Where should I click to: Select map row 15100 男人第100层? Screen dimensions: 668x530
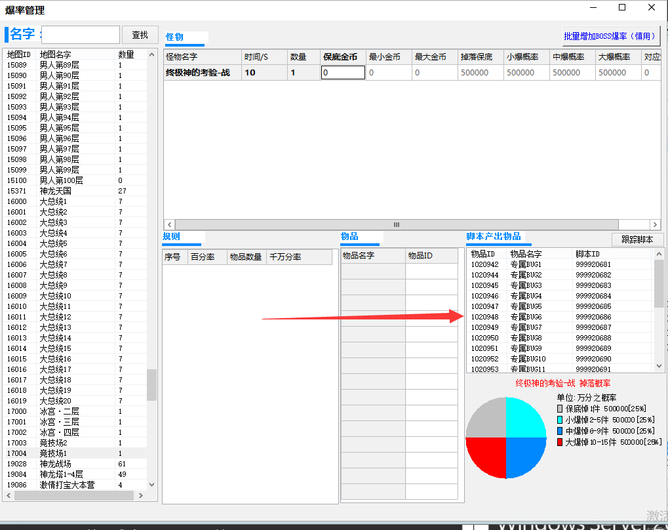click(75, 180)
